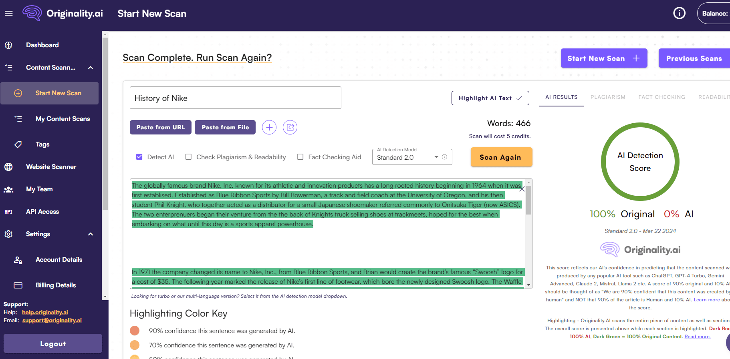Uncheck the Detect AI checkbox
This screenshot has width=730, height=359.
point(139,157)
